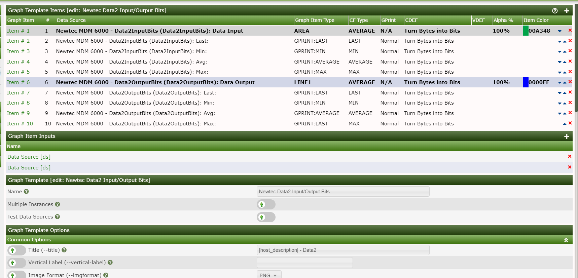The height and width of the screenshot is (278, 578).
Task: Move Item # 2 down
Action: tap(559, 41)
